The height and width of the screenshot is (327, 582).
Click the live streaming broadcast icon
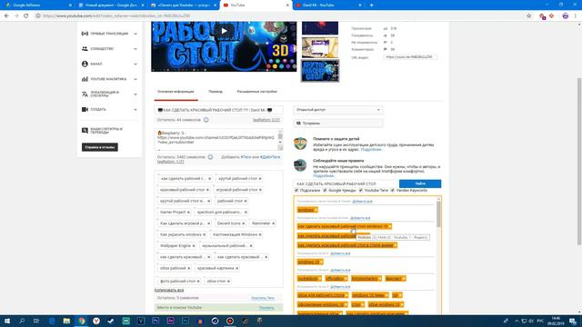tap(85, 34)
